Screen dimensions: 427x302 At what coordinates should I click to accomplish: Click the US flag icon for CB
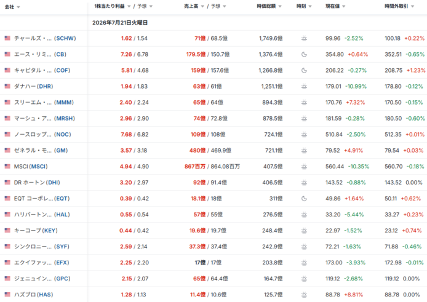[7, 54]
